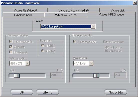The image size is (138, 97).
Task: Select the Vytvoø disk tab
Action: coord(117,10)
